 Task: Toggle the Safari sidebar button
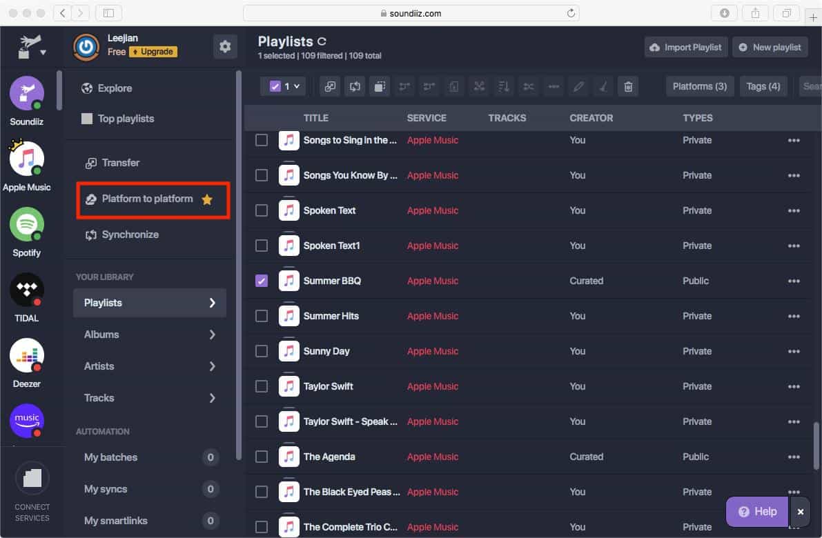point(108,13)
